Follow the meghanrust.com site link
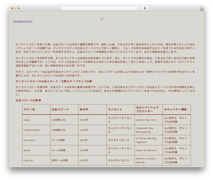The height and width of the screenshot is (180, 213). (23, 21)
